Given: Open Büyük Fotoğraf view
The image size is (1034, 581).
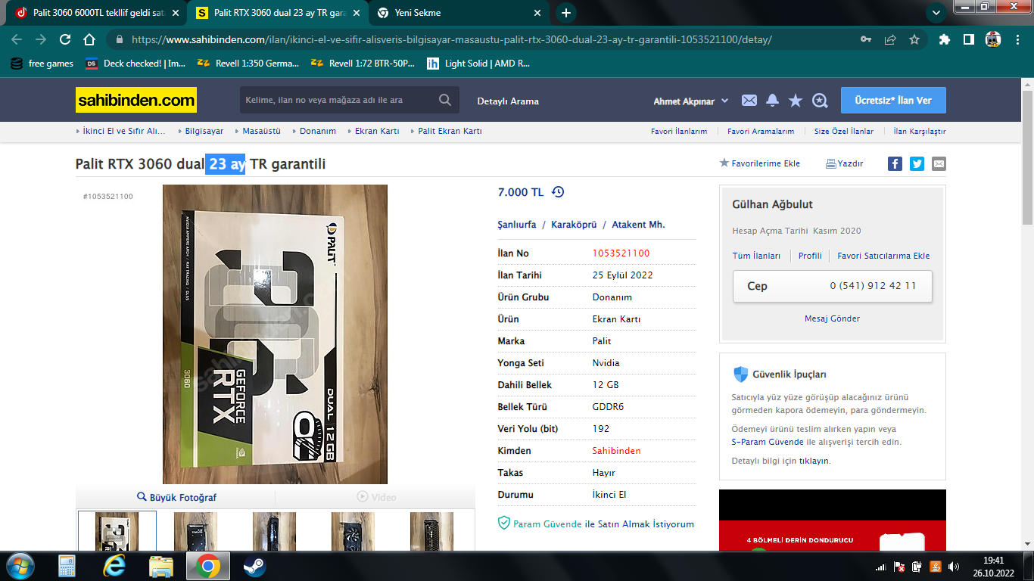Looking at the screenshot, I should [176, 497].
